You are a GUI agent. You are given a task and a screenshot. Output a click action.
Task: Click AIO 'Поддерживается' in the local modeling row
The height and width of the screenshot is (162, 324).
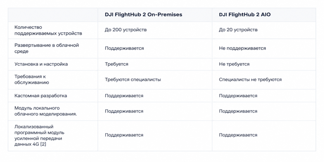(238, 111)
